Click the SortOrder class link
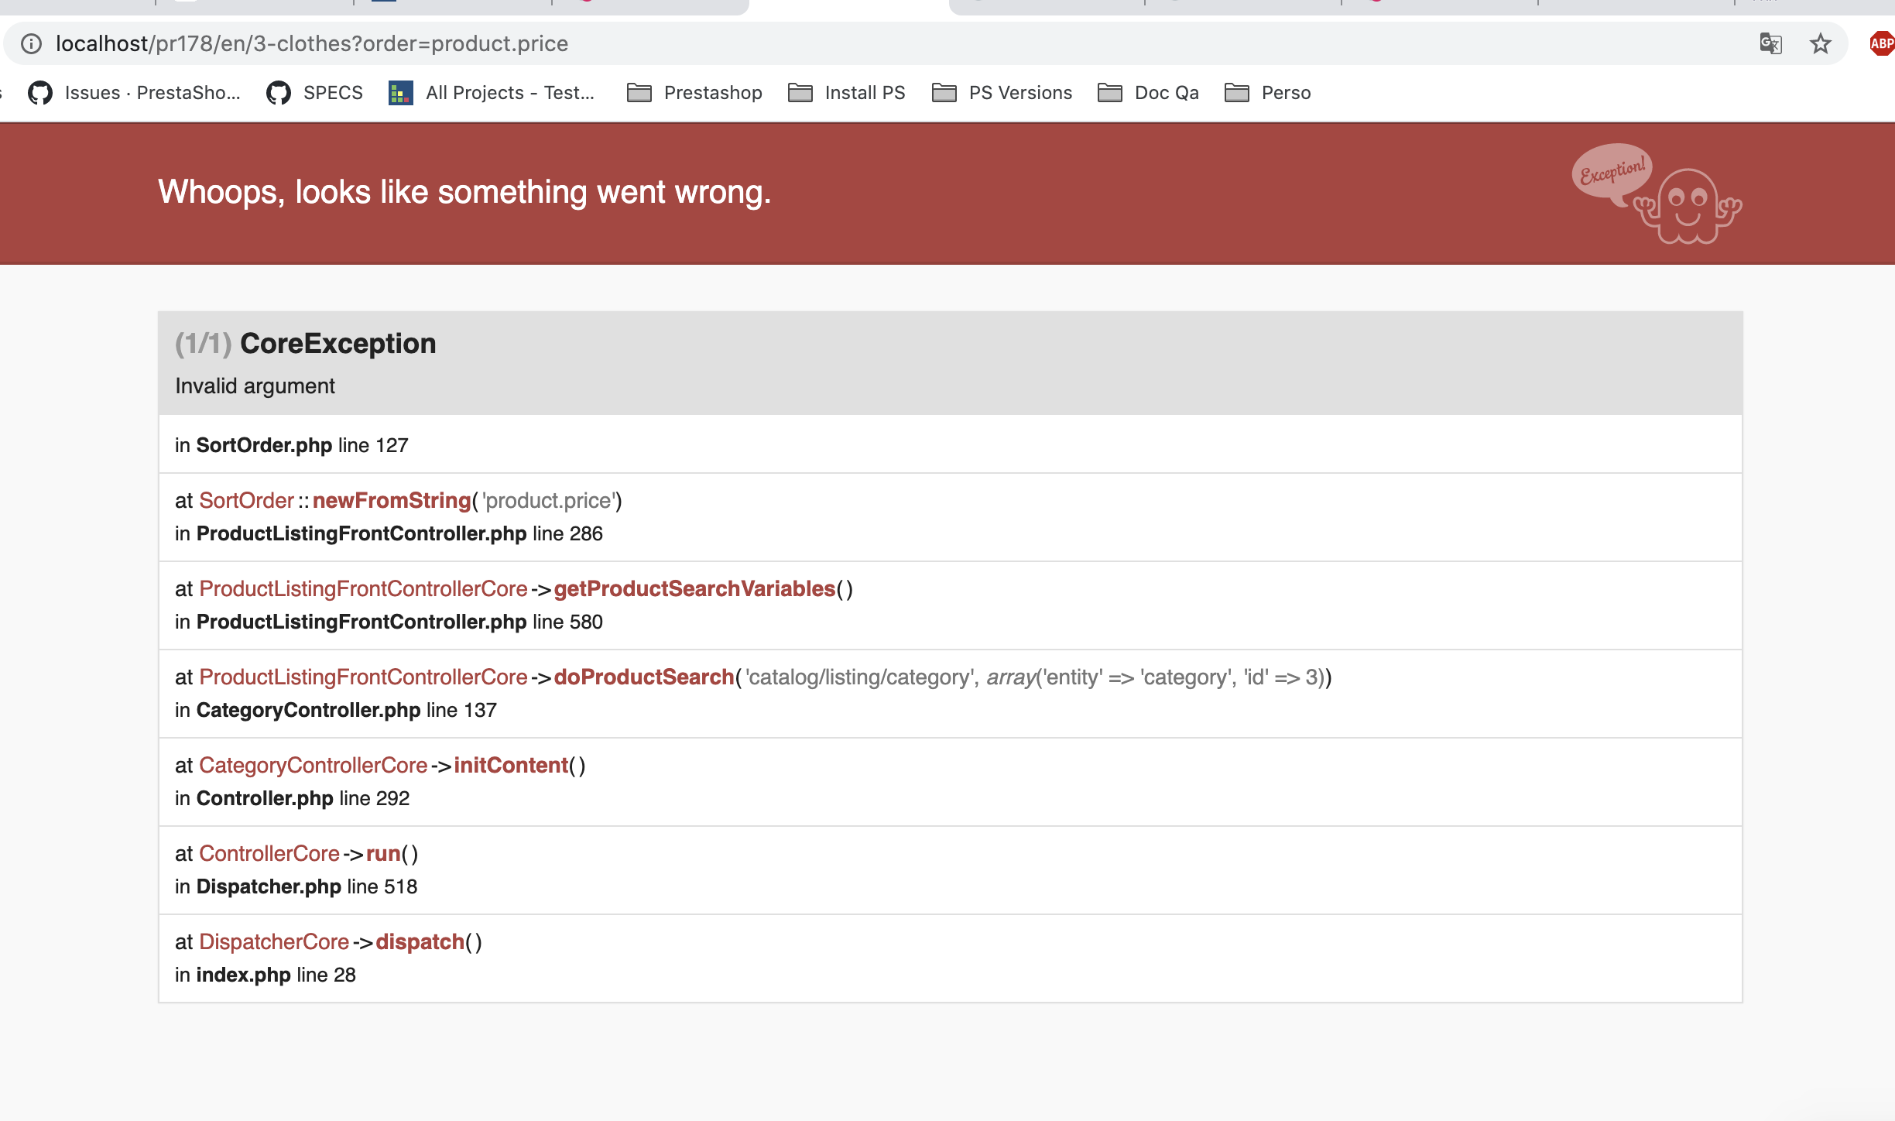This screenshot has height=1121, width=1895. point(246,501)
